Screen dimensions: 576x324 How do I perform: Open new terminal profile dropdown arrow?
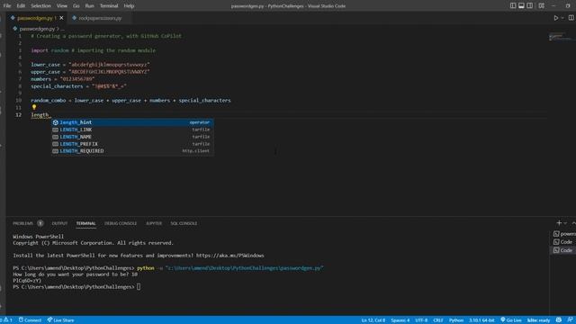click(x=565, y=223)
